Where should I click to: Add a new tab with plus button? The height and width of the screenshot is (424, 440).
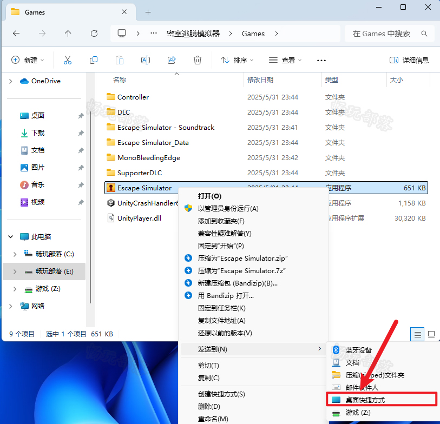click(148, 12)
